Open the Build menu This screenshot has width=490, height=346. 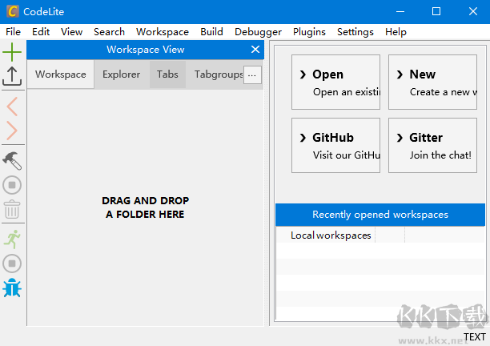tap(211, 32)
